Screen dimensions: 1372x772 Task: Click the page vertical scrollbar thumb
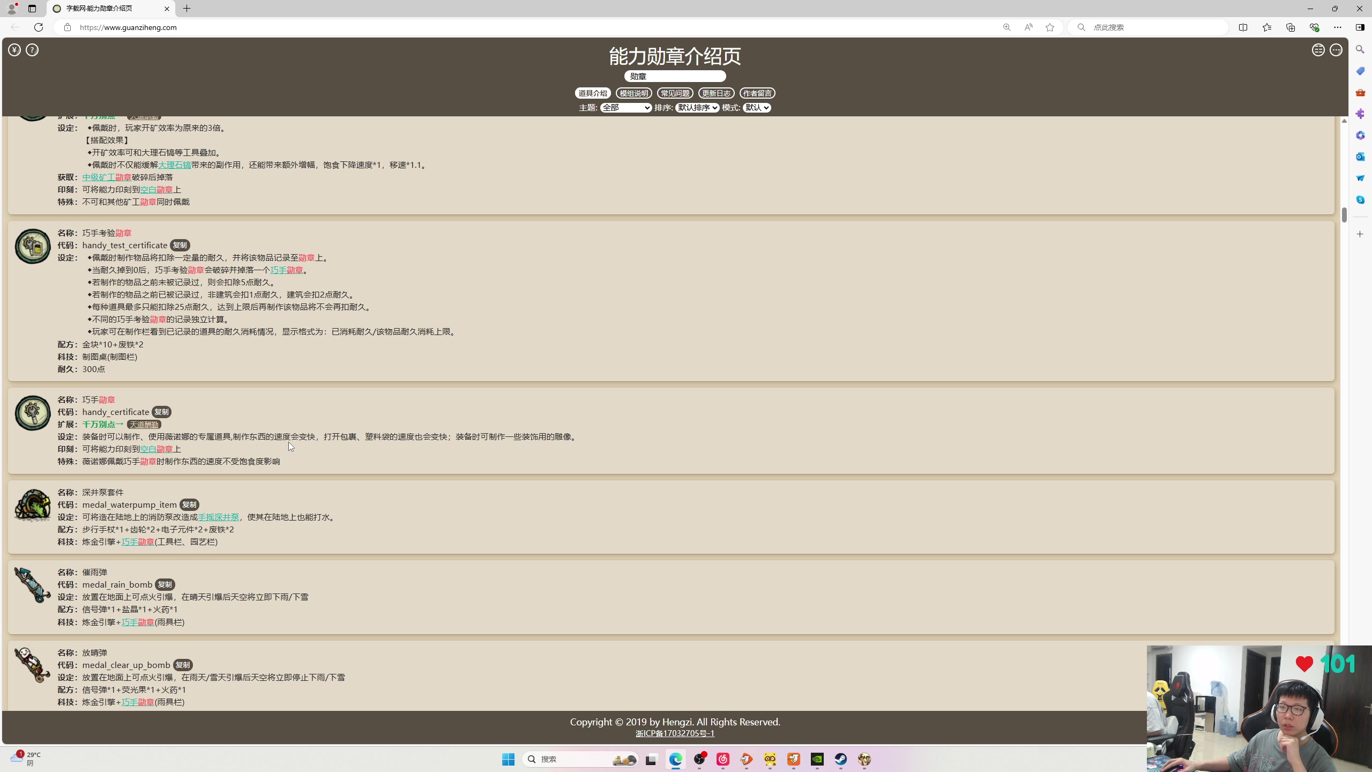click(x=1344, y=214)
